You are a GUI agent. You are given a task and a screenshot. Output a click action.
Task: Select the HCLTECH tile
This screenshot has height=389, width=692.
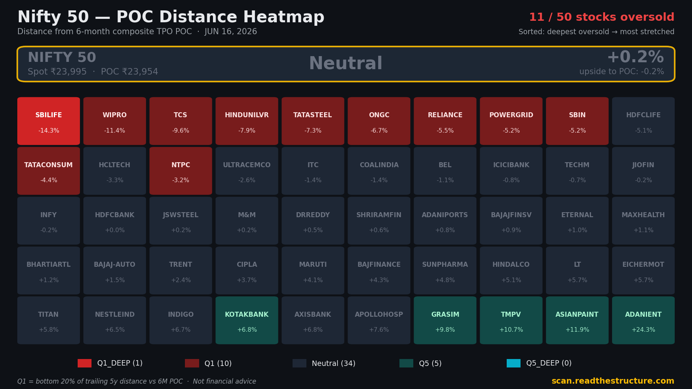(115, 171)
